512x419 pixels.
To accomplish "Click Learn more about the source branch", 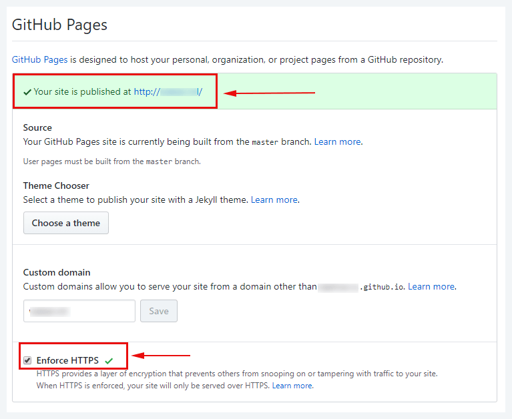I will point(337,141).
